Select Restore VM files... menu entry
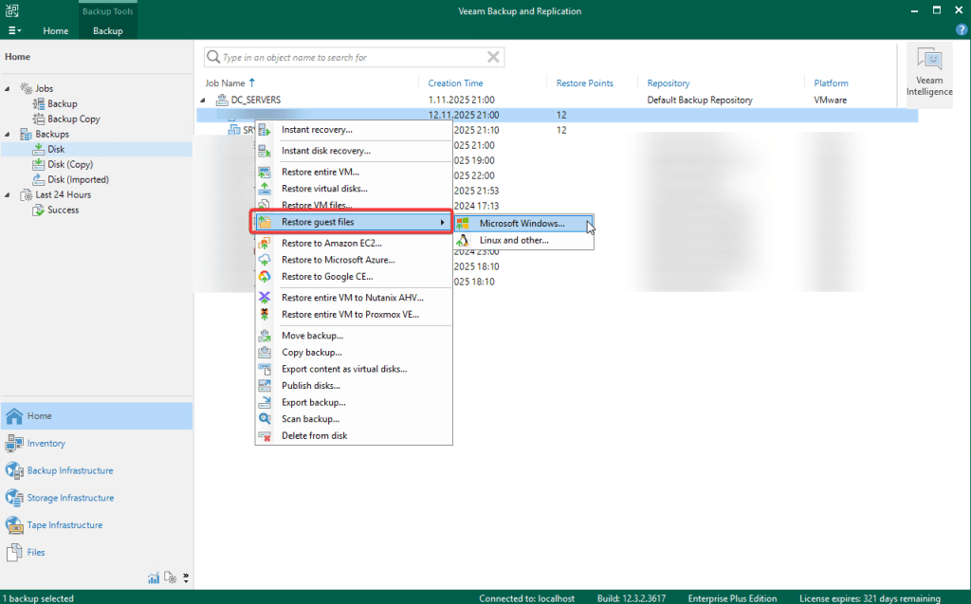The image size is (971, 604). tap(354, 205)
